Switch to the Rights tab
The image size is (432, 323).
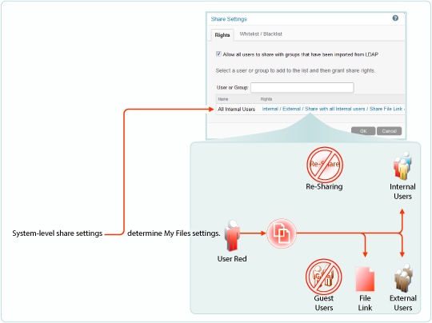click(x=222, y=35)
